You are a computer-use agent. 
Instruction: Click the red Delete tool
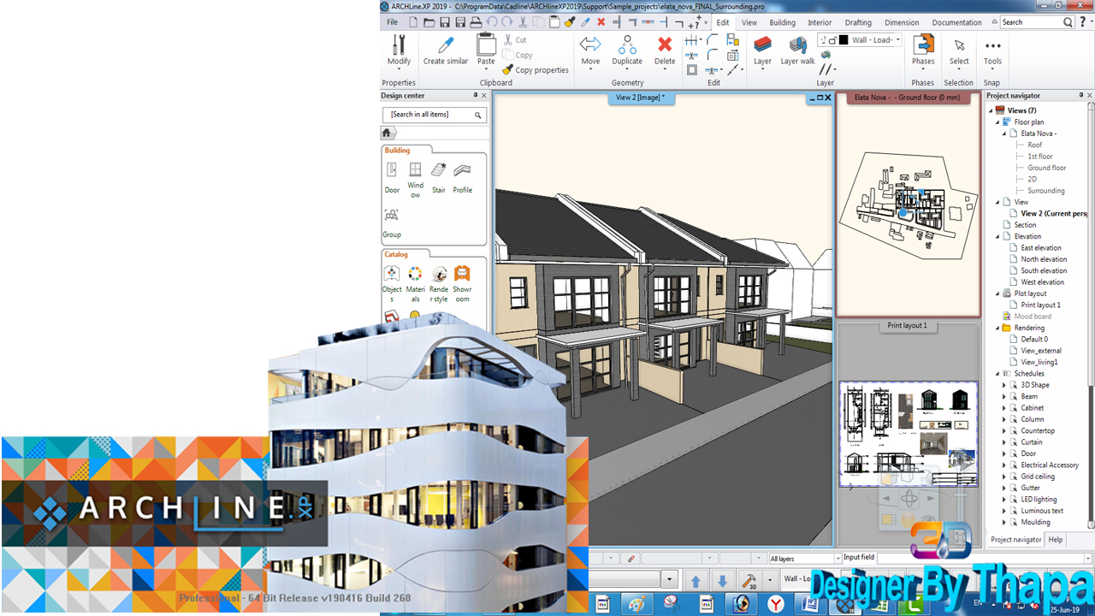click(665, 50)
